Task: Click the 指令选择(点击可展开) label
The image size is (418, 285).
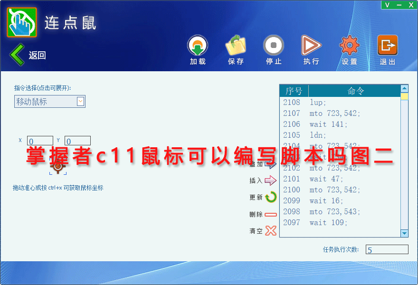Action: click(43, 88)
